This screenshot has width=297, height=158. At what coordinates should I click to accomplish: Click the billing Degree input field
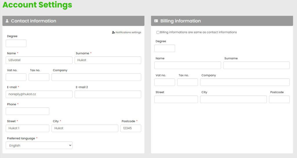click(x=164, y=48)
